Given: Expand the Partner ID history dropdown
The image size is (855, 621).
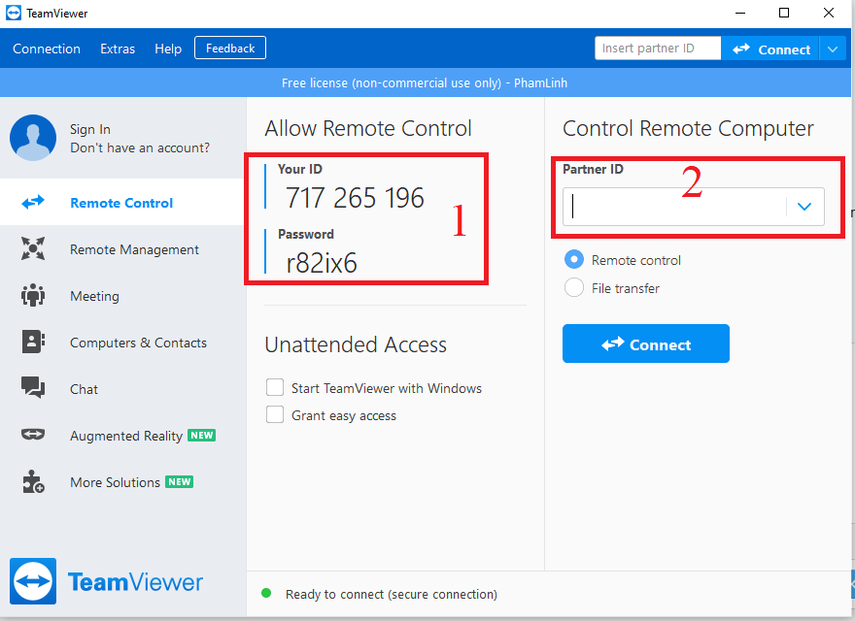Looking at the screenshot, I should pos(804,207).
